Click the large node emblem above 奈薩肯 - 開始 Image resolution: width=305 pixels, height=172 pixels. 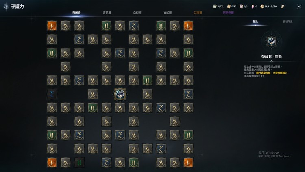click(x=272, y=41)
